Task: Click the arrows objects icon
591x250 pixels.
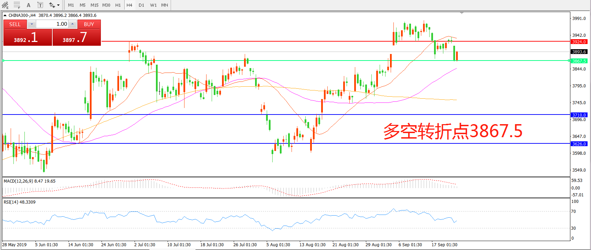Action: click(x=52, y=5)
